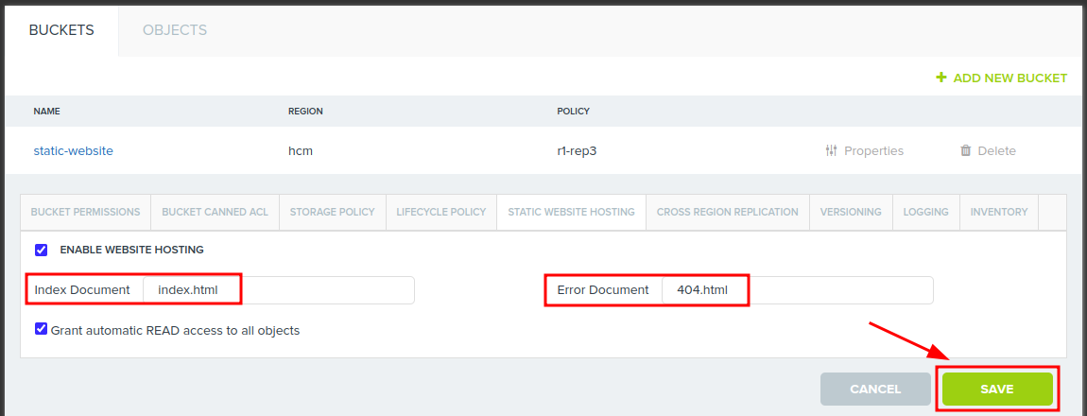
Task: Click the green Save button
Action: [x=996, y=389]
